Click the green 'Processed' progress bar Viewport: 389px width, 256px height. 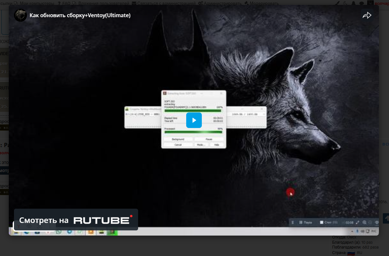pyautogui.click(x=193, y=132)
